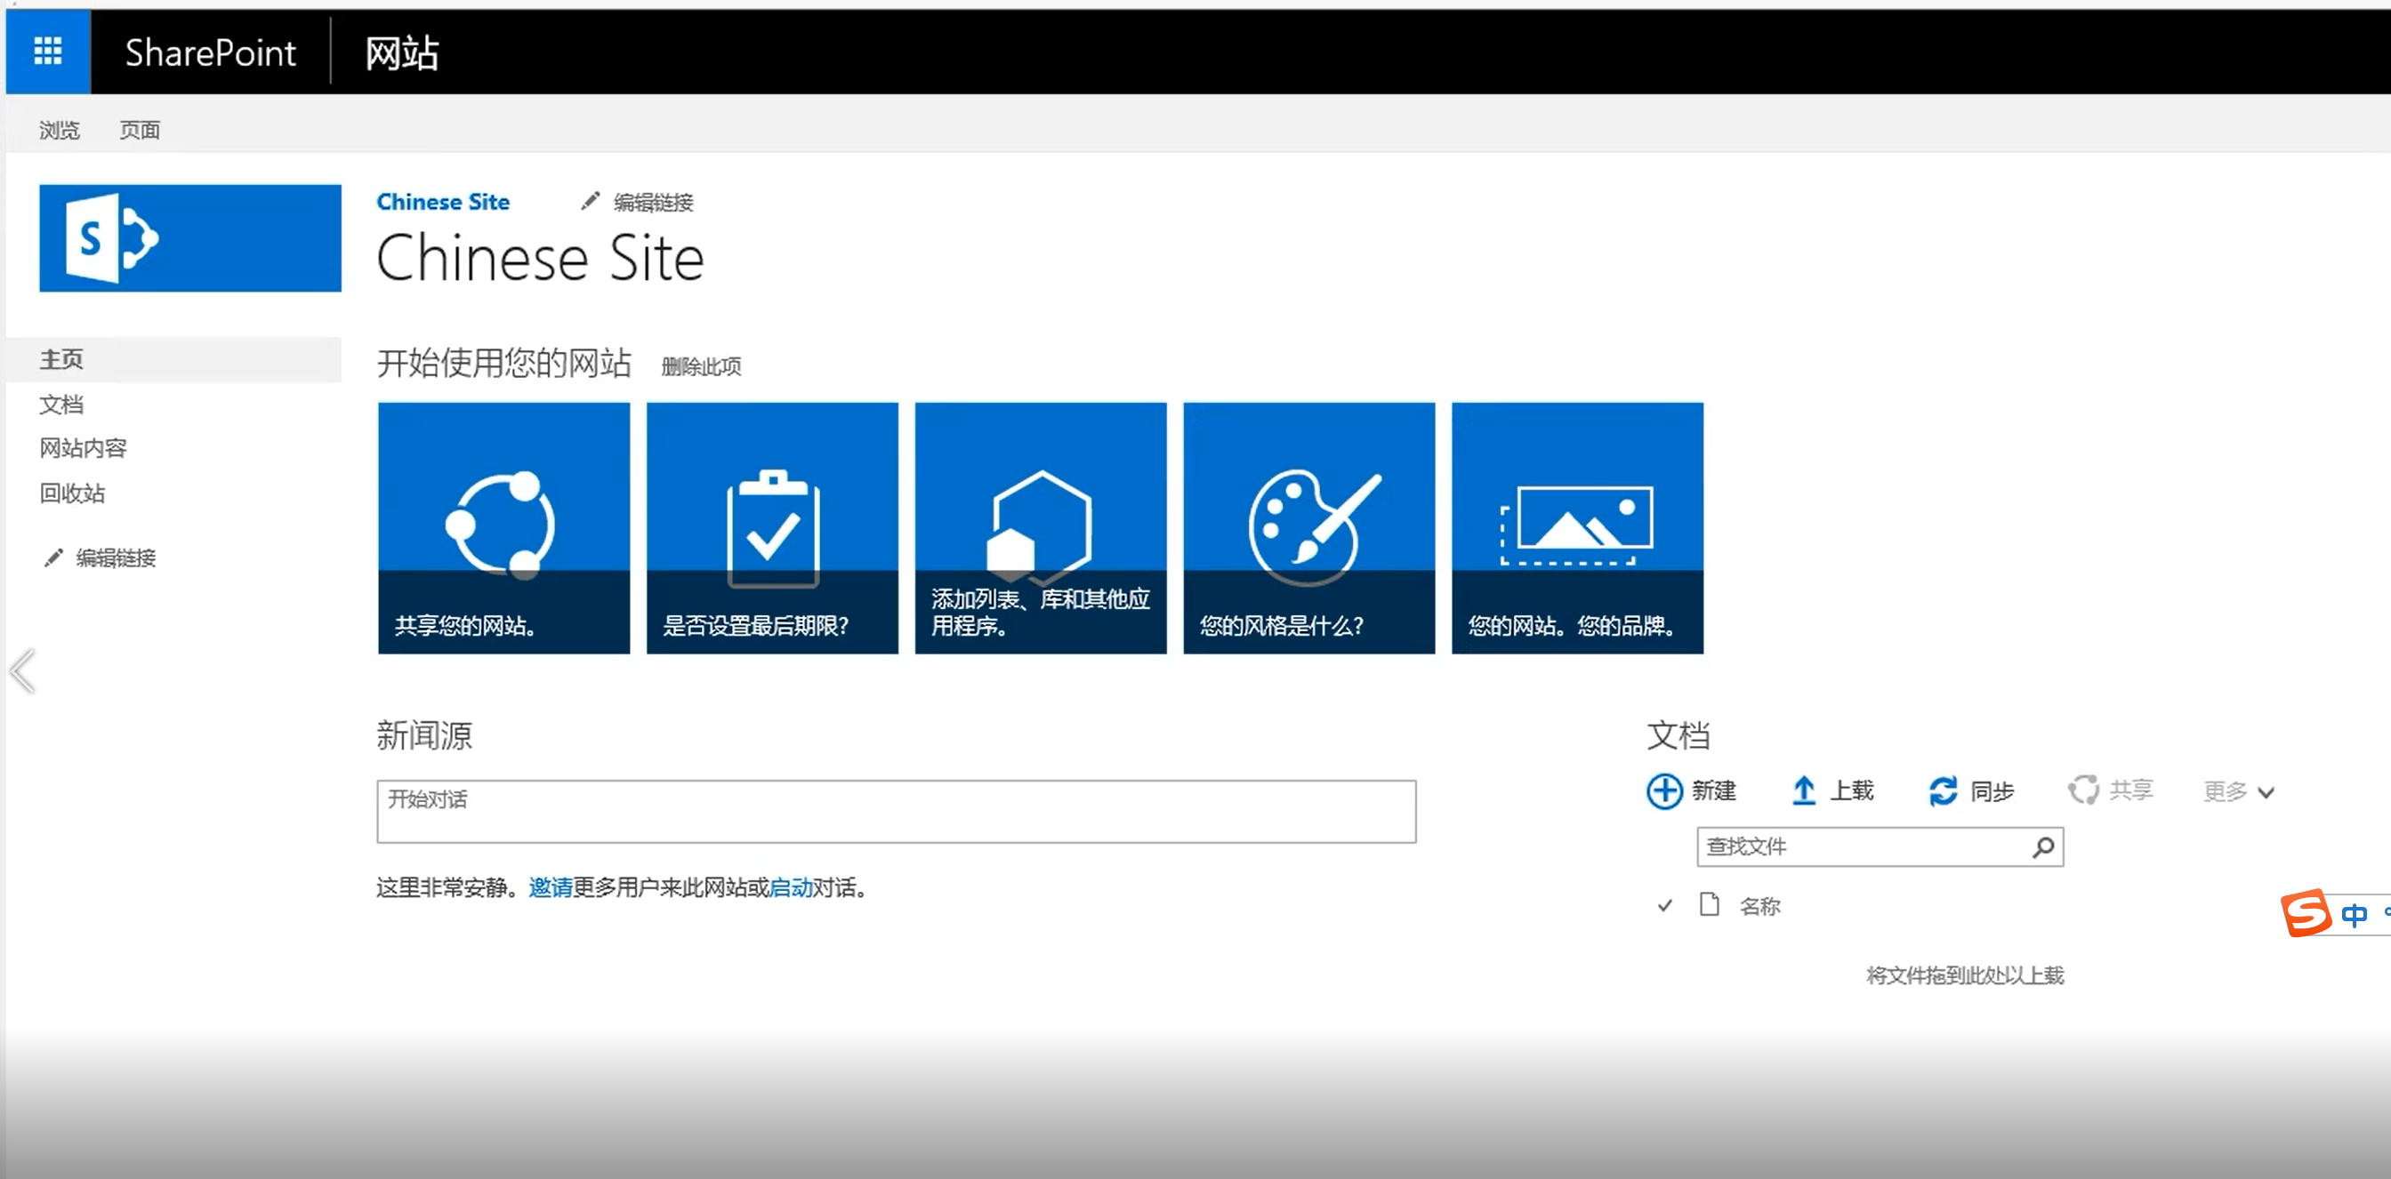
Task: Click the 同步 sync icon
Action: tap(1943, 791)
